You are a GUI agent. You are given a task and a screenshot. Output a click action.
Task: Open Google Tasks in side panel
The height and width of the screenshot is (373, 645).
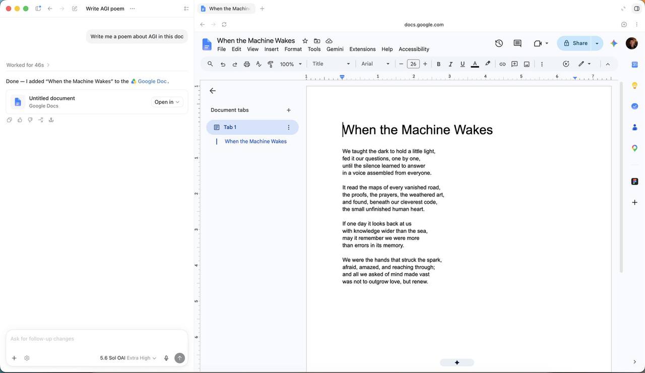(x=635, y=106)
